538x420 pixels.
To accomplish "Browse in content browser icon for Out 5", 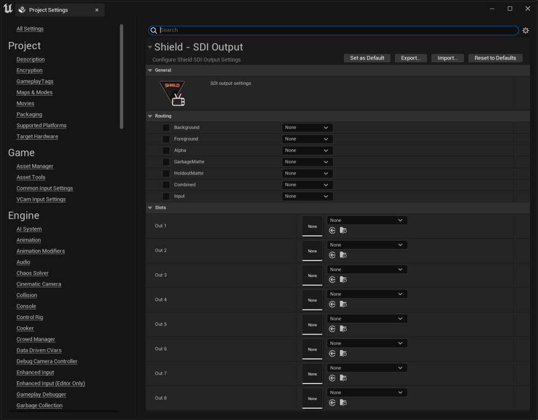I will click(343, 329).
